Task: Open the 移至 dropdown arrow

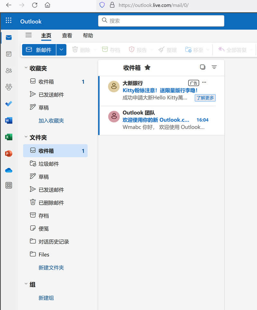Action: point(208,50)
